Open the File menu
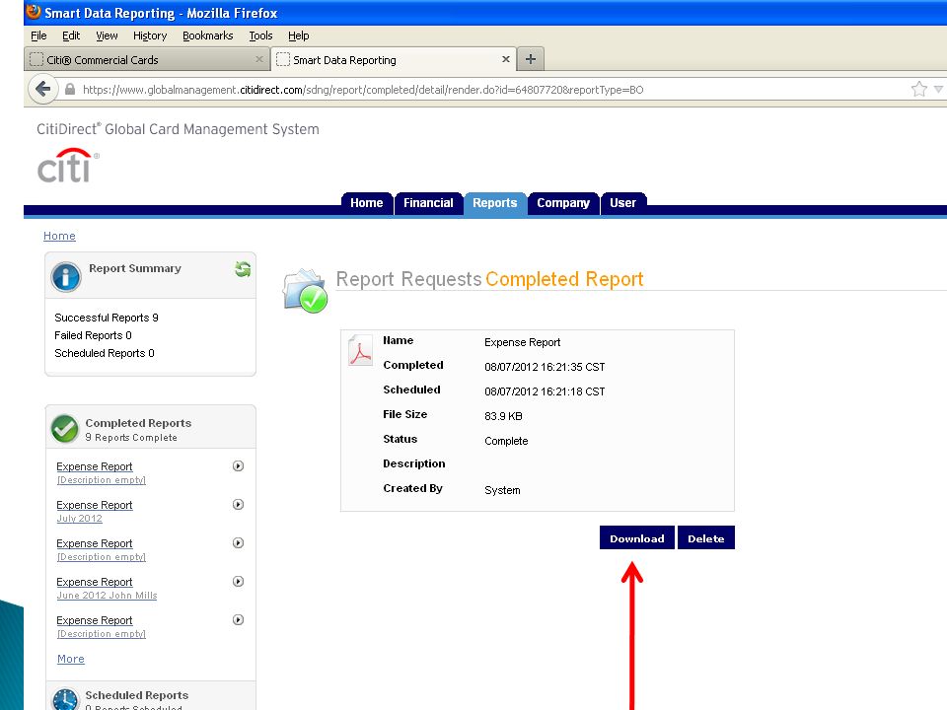The height and width of the screenshot is (710, 947). 38,35
